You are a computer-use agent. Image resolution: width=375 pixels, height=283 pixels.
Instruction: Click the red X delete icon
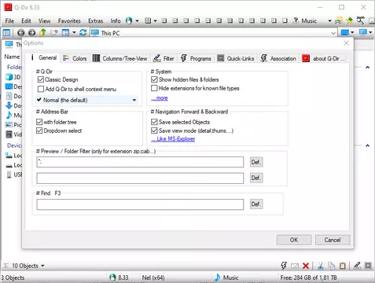tap(306, 266)
